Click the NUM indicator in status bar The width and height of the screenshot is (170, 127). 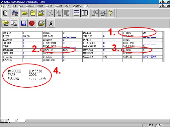[x=159, y=125]
